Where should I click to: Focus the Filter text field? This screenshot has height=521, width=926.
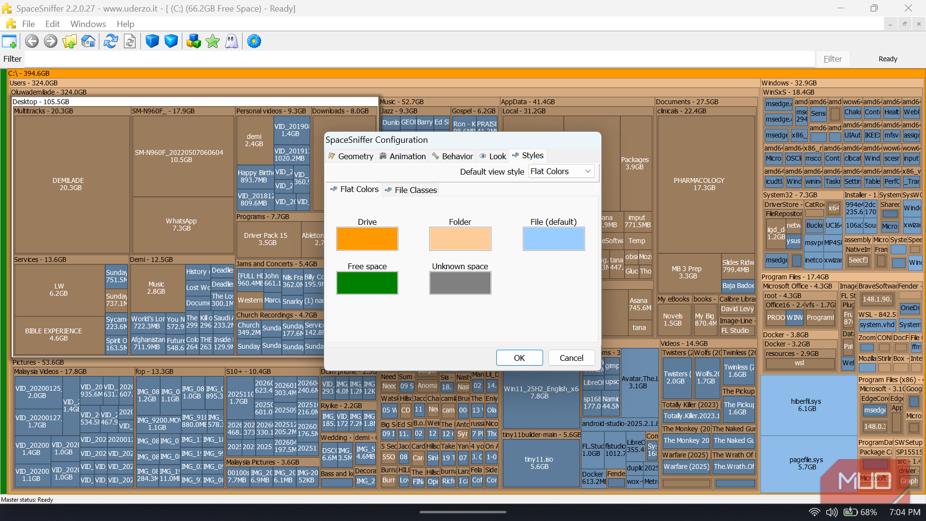(x=420, y=59)
